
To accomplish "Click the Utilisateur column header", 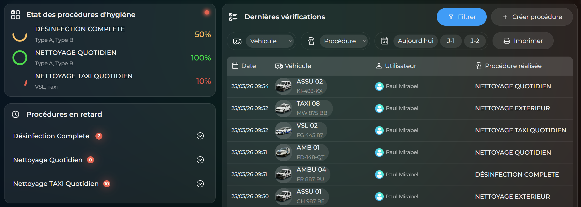I will pyautogui.click(x=396, y=66).
